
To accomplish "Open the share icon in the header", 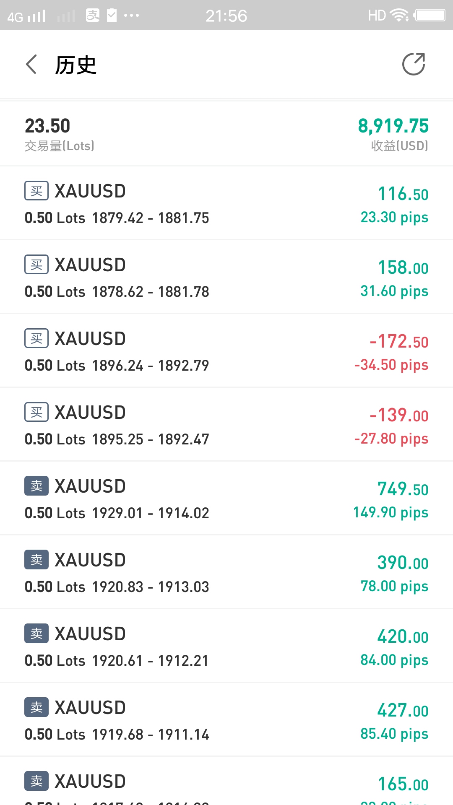I will [x=414, y=64].
